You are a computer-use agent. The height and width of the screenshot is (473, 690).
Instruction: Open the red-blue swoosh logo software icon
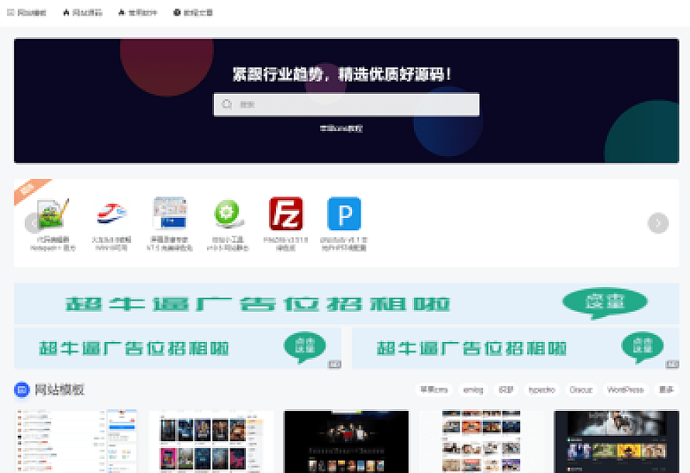click(x=112, y=215)
